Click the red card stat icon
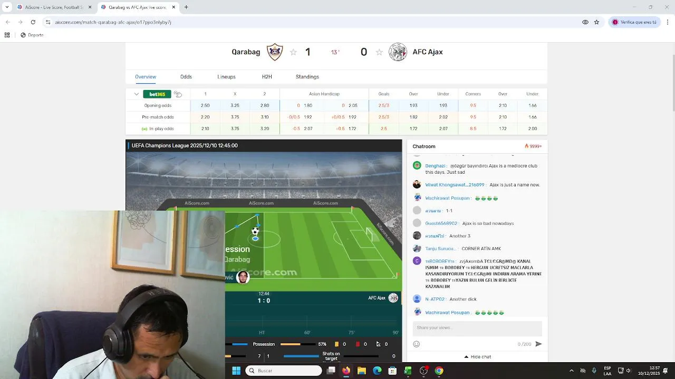The height and width of the screenshot is (379, 675). 358,344
